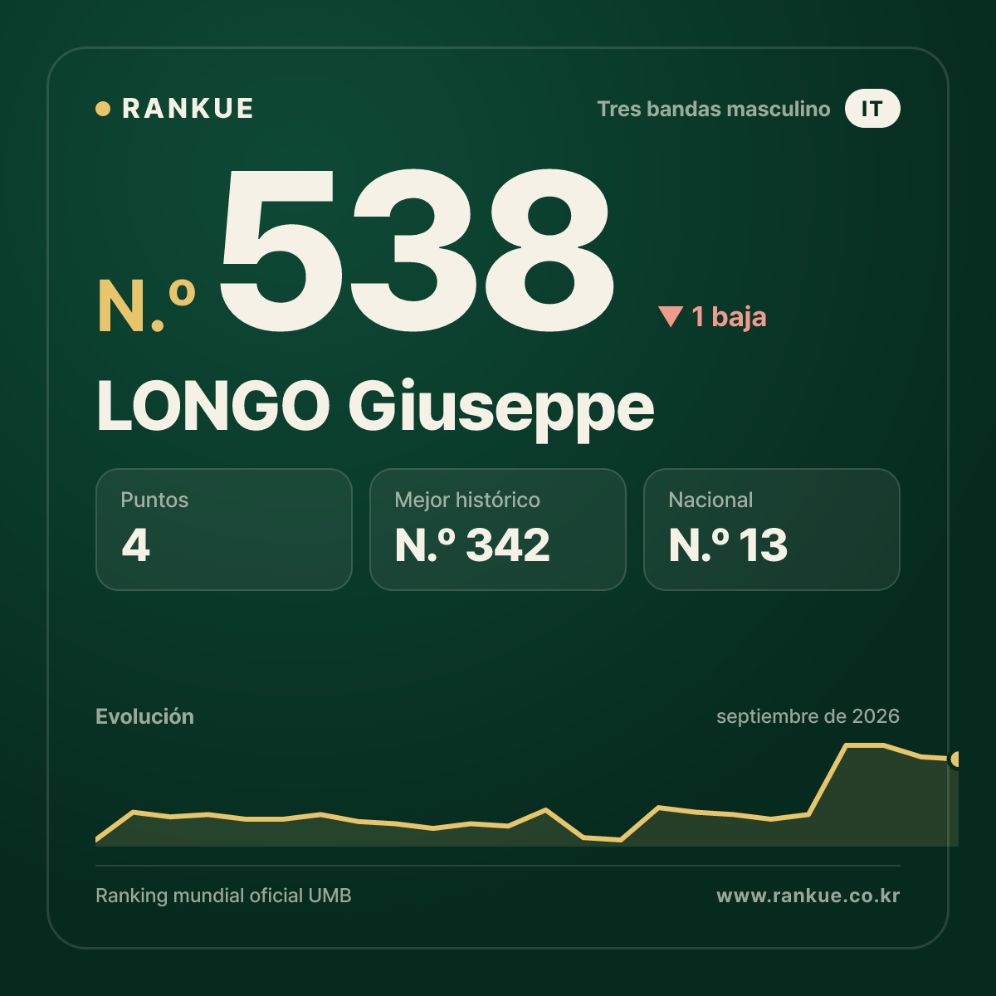996x996 pixels.
Task: Click the yellow 'N.º' prefix before 538
Action: coord(146,306)
